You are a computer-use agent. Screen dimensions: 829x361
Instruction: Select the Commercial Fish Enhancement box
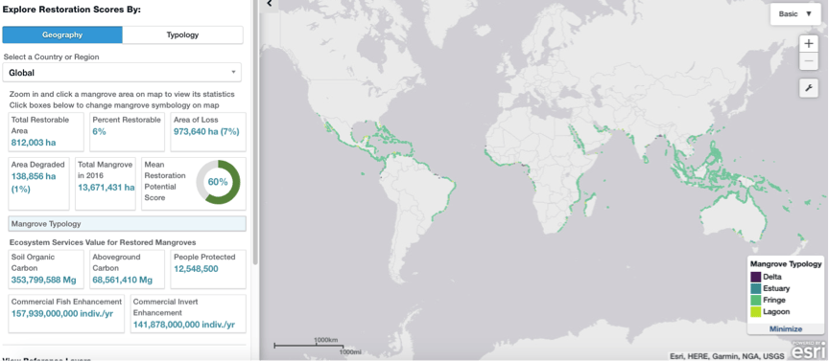click(x=66, y=313)
